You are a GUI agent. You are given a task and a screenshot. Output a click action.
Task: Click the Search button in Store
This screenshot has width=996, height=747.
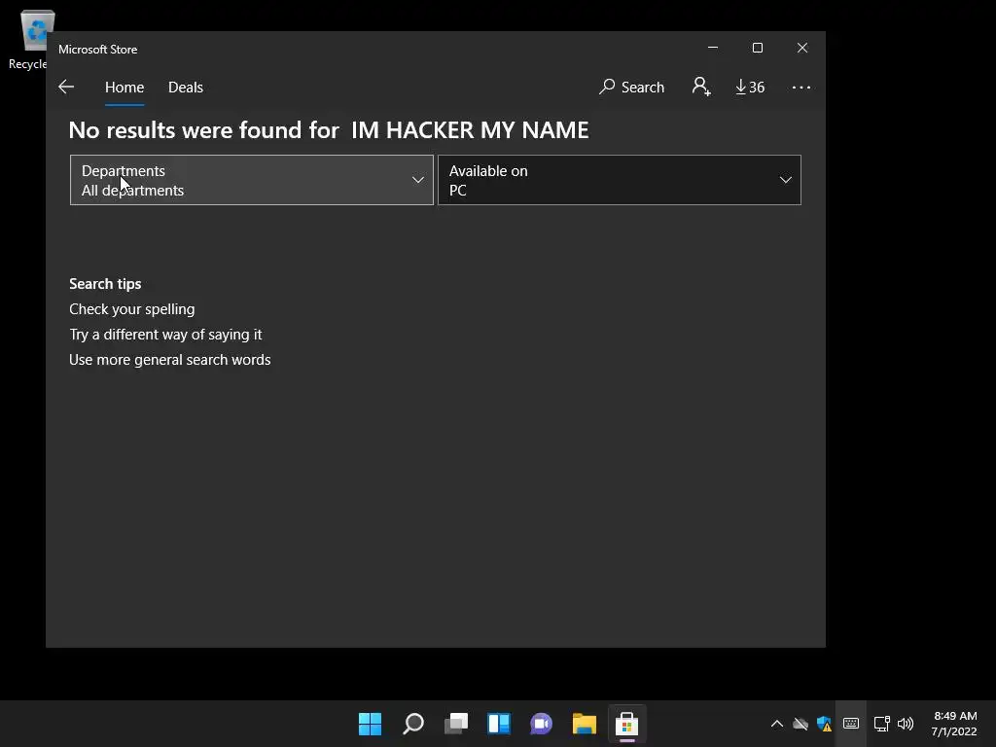point(631,87)
